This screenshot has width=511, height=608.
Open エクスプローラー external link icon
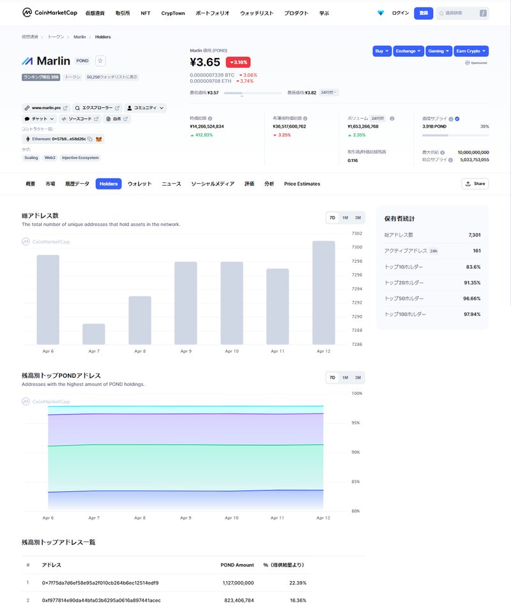tap(117, 108)
